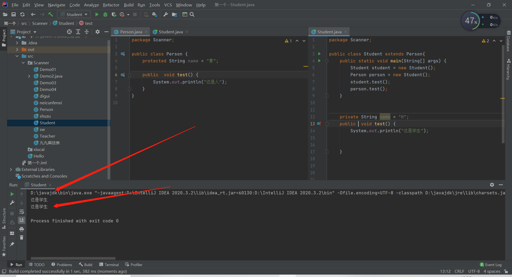The image size is (512, 277).
Task: Switch to the Person.java editor tab
Action: pos(131,32)
